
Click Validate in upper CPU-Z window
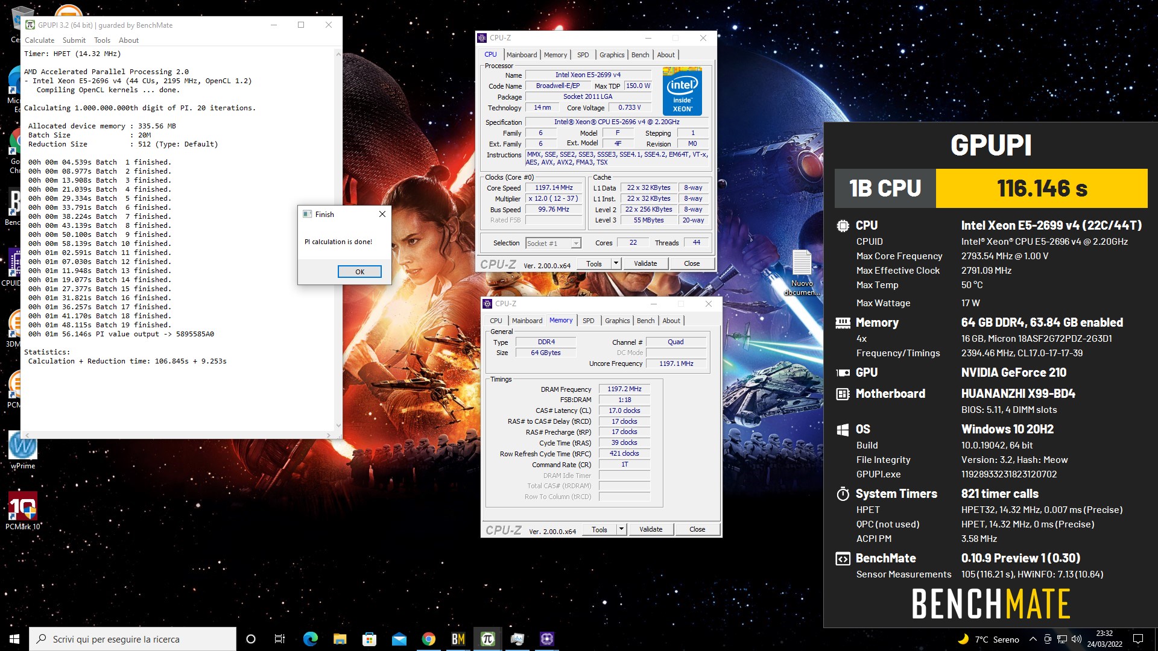click(645, 263)
